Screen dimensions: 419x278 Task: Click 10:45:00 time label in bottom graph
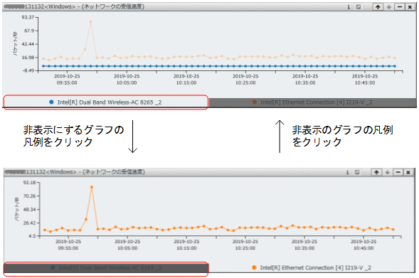click(364, 248)
